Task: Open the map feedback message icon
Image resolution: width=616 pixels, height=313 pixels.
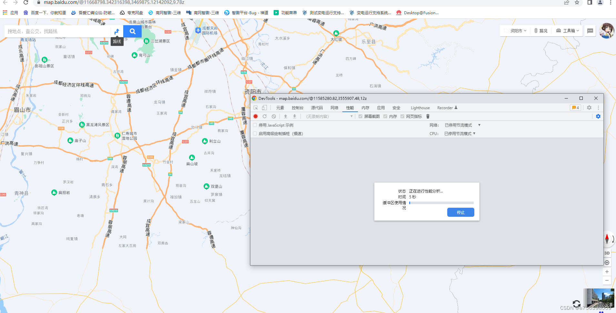Action: click(590, 31)
